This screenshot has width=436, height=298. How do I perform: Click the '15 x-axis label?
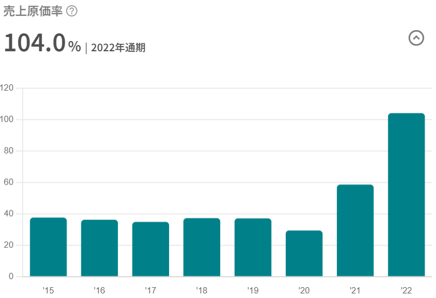click(x=48, y=291)
